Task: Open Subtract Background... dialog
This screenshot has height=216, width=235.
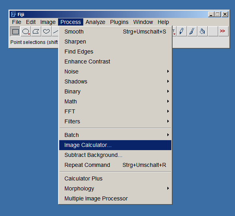Action: coord(115,155)
